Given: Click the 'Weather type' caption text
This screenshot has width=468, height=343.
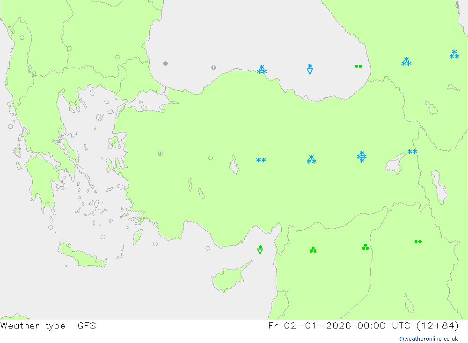Looking at the screenshot, I should (x=33, y=326).
